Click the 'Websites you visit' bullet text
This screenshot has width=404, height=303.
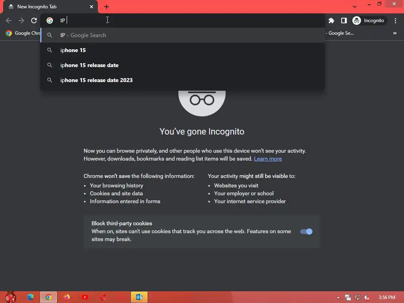point(236,185)
